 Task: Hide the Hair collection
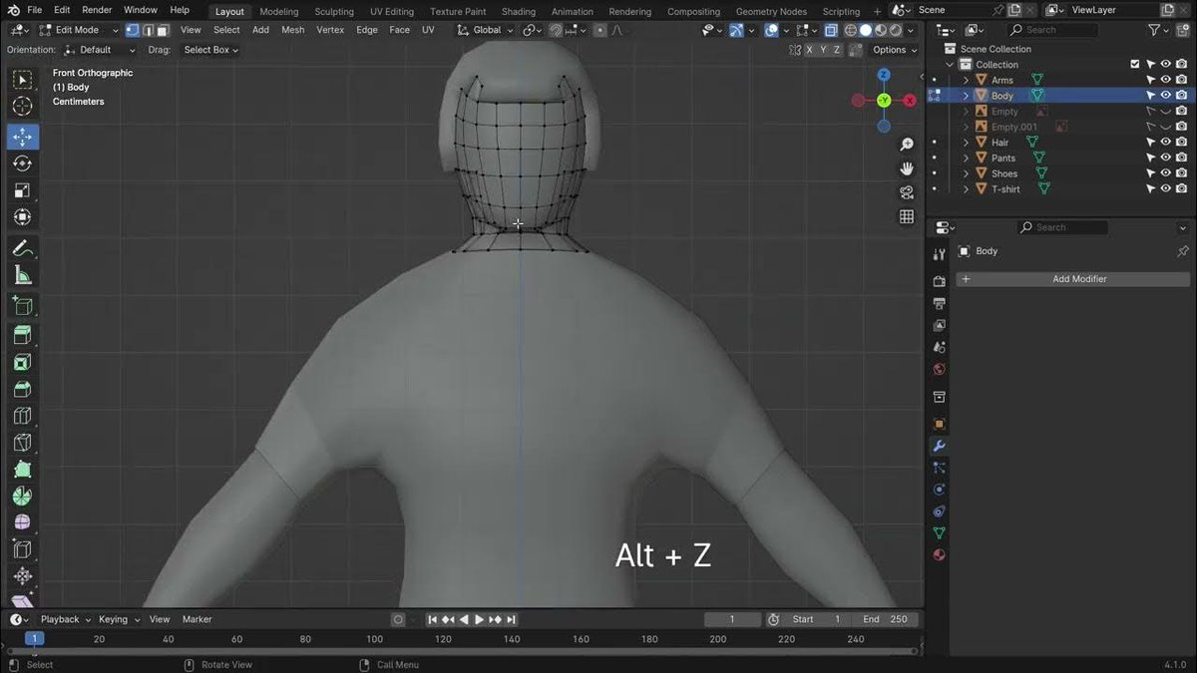[1166, 142]
